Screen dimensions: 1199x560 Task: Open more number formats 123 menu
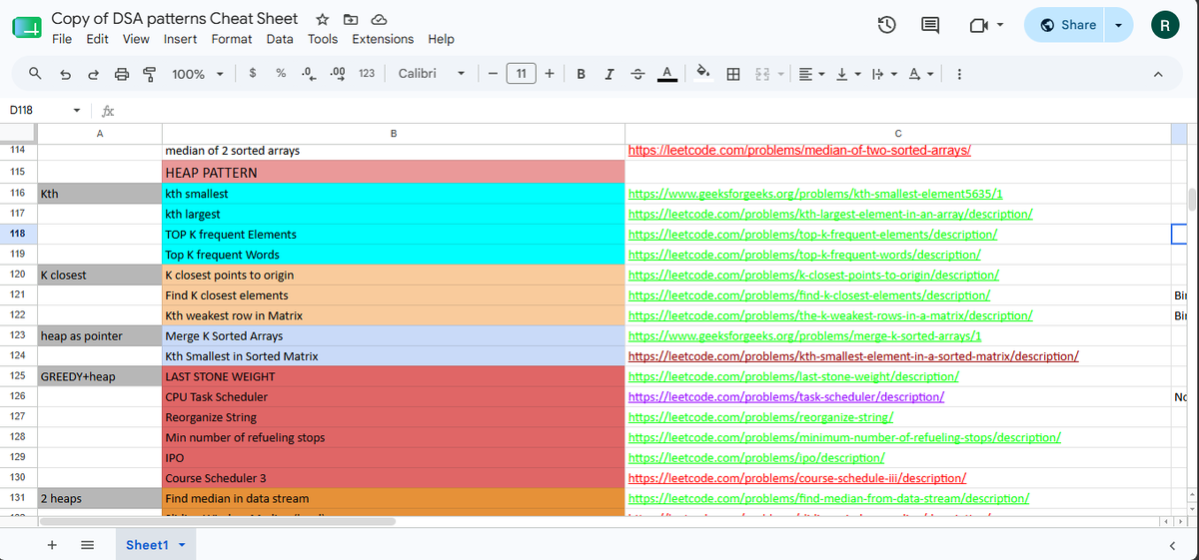(x=366, y=73)
